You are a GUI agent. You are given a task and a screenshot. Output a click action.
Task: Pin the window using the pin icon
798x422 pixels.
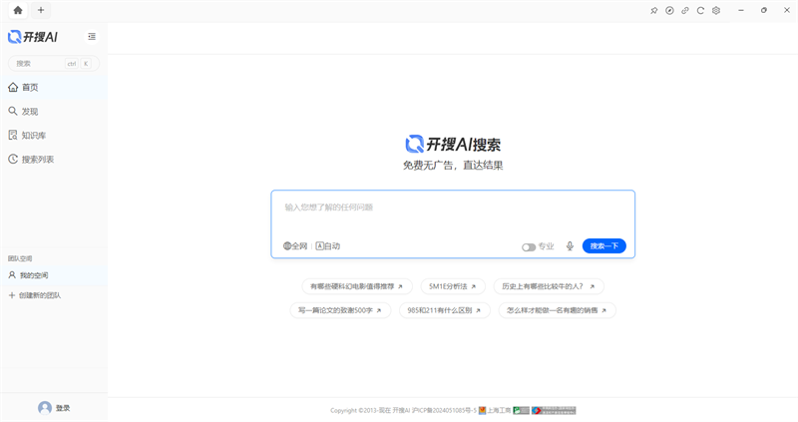tap(654, 10)
